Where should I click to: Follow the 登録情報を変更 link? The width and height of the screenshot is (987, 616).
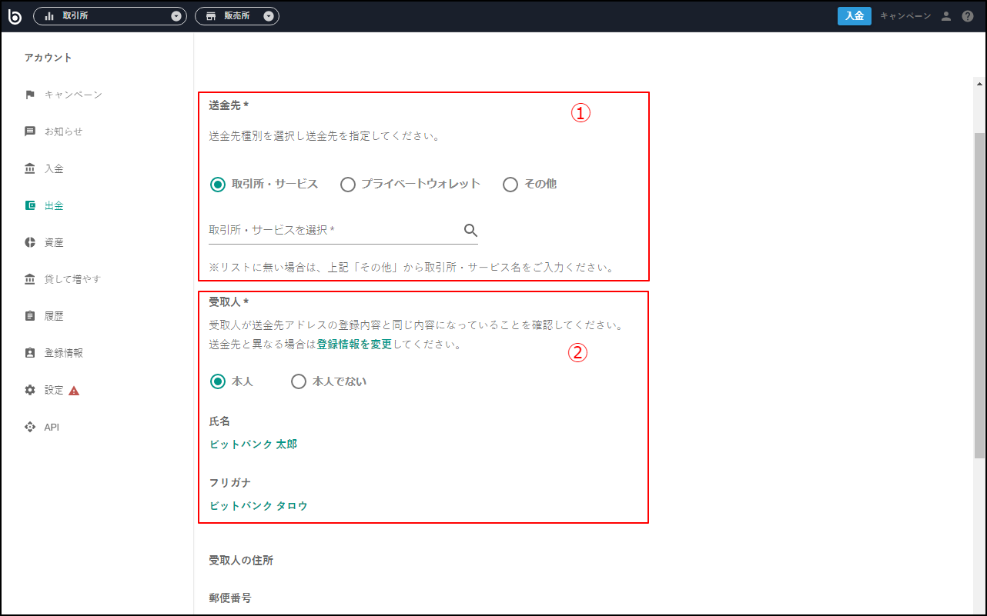pos(354,345)
